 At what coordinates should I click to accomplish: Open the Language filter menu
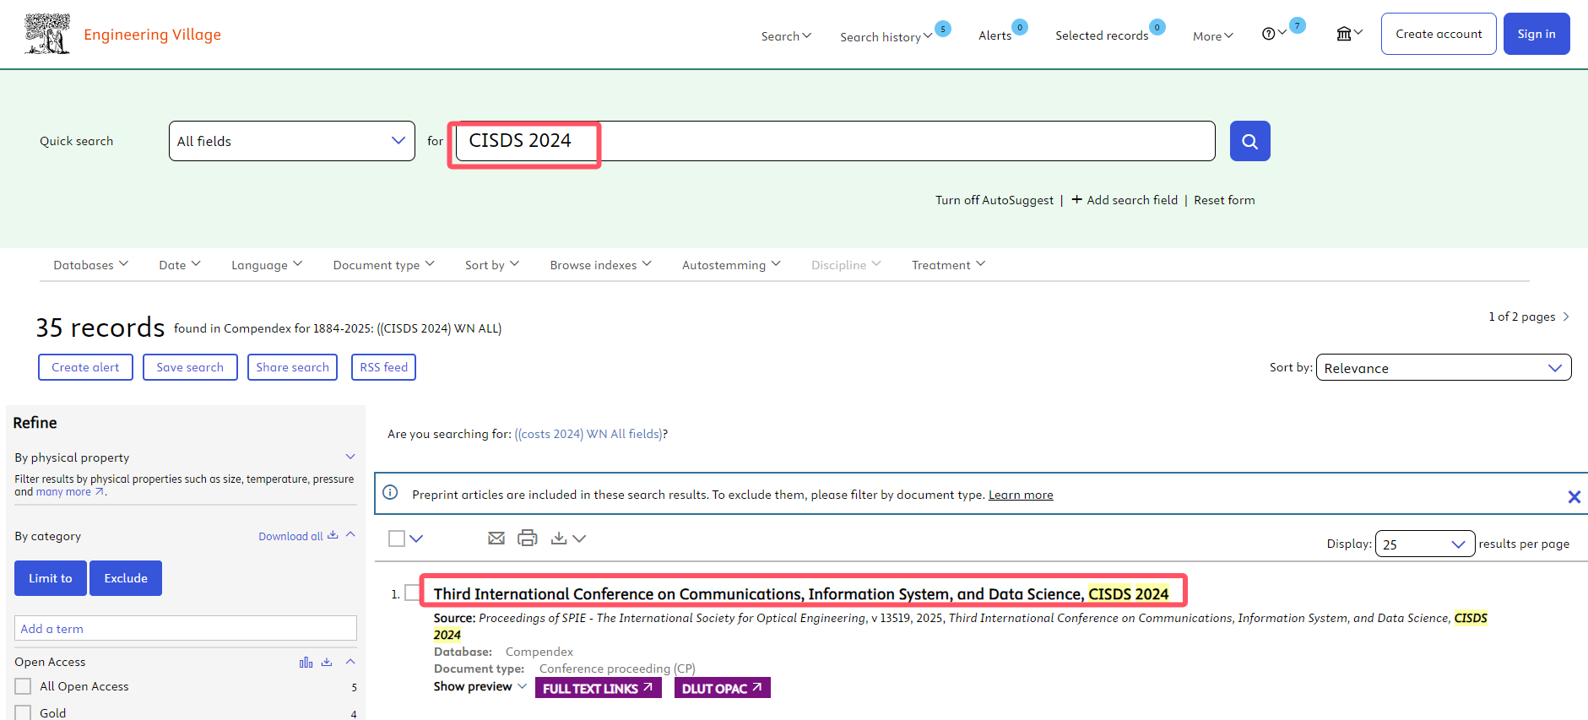267,265
